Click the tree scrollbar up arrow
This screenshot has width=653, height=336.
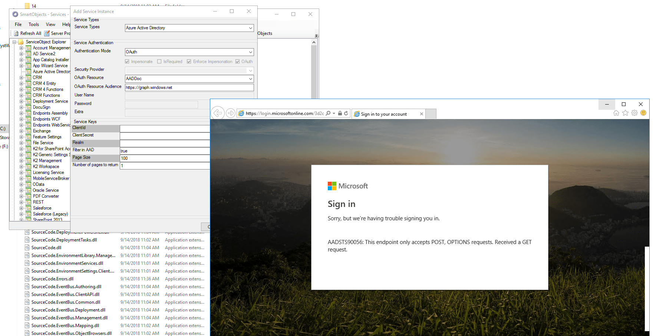(x=314, y=42)
